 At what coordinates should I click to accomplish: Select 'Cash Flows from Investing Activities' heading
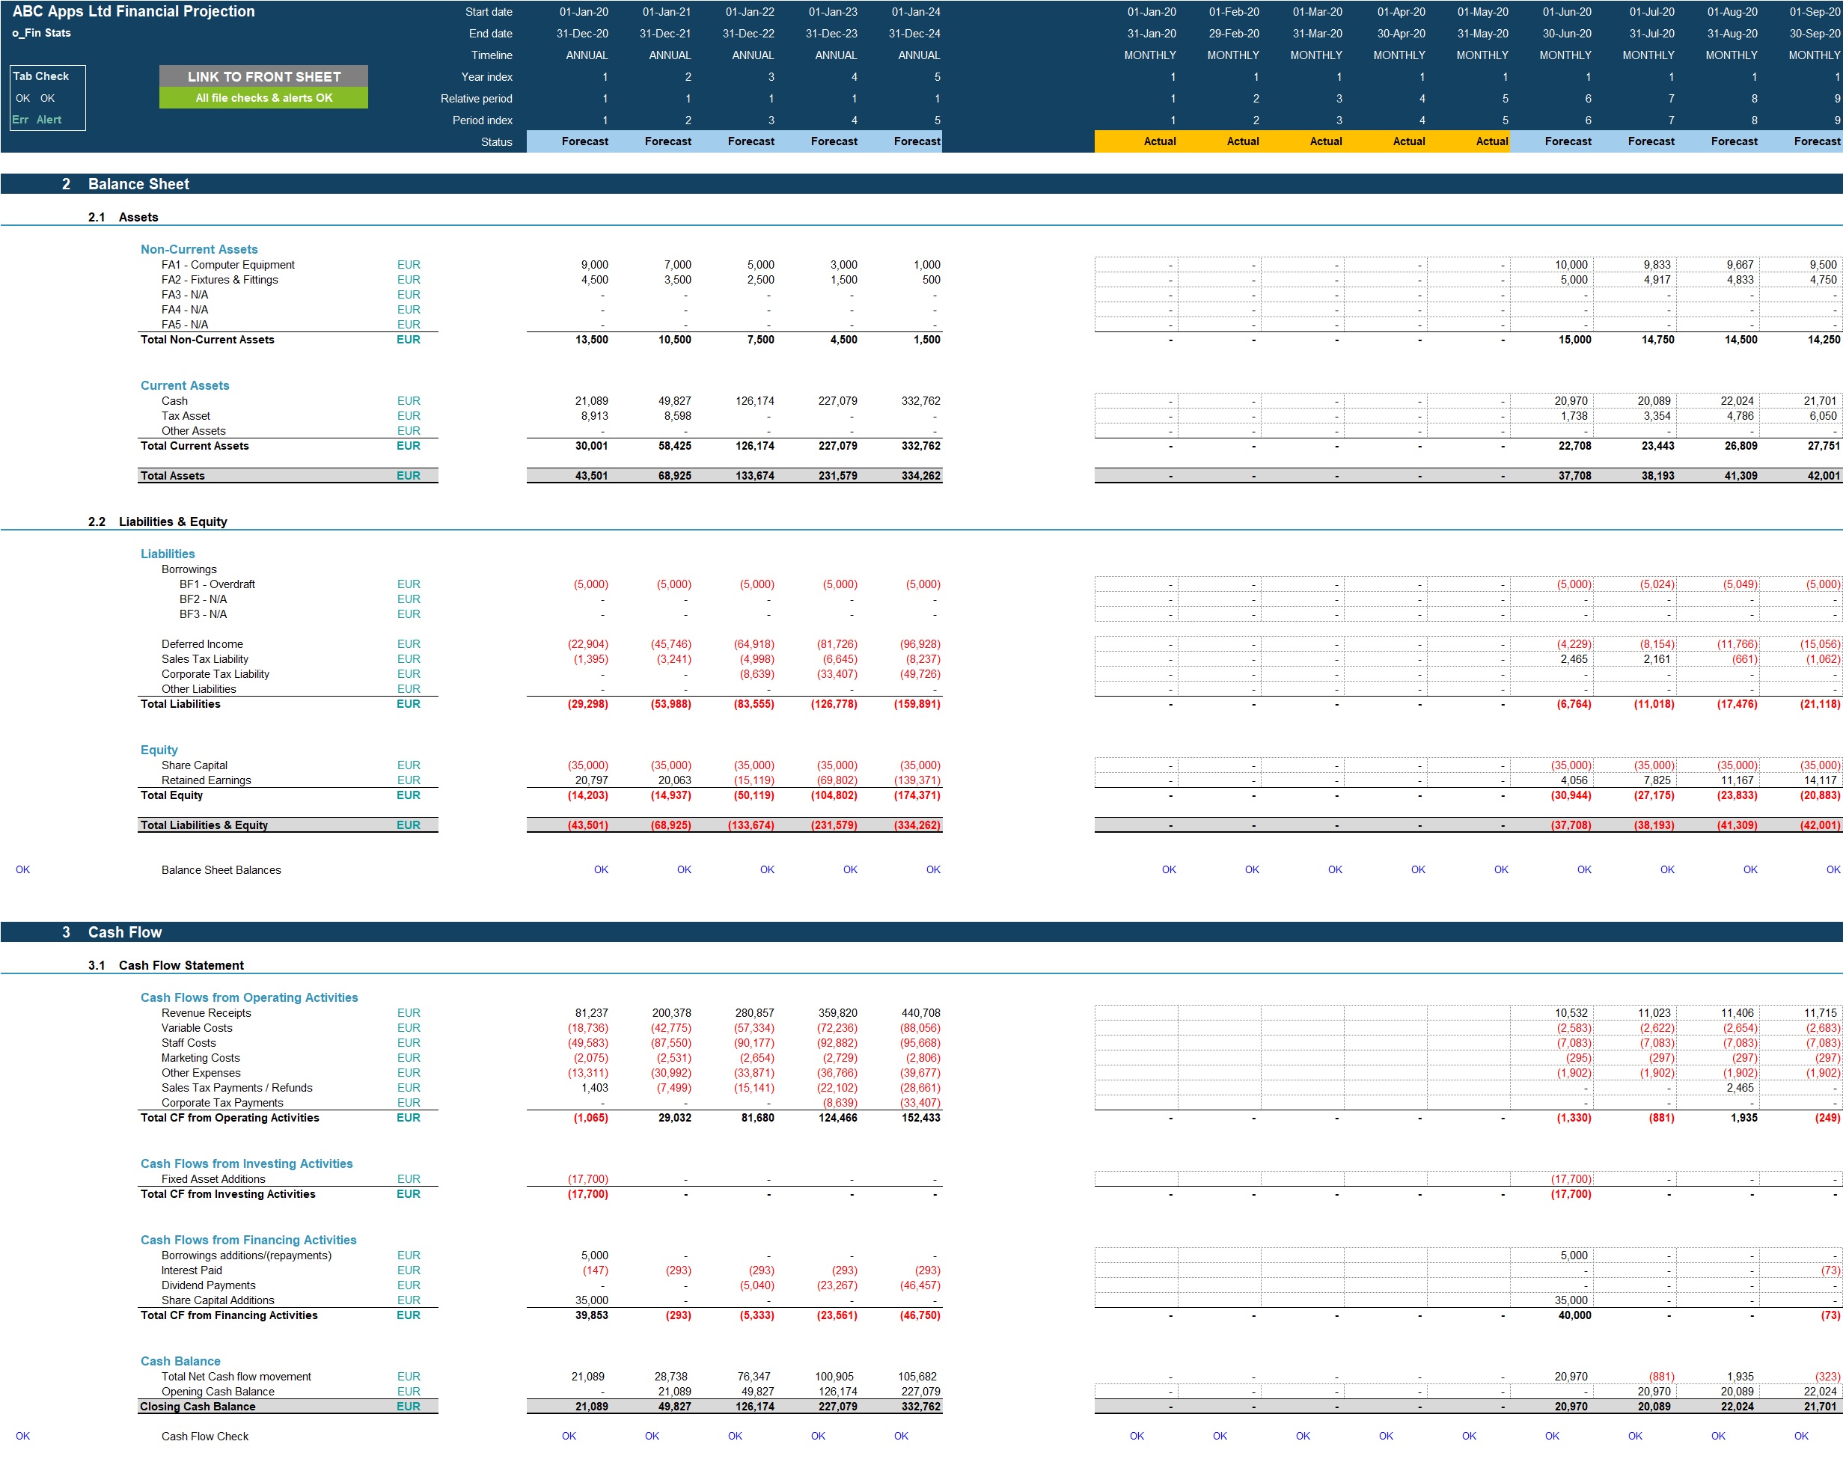(247, 1163)
